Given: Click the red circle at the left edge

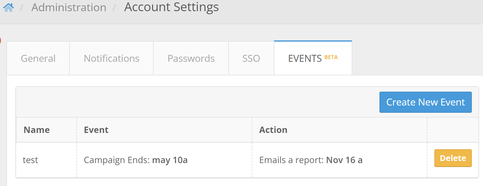Looking at the screenshot, I should (x=0, y=40).
